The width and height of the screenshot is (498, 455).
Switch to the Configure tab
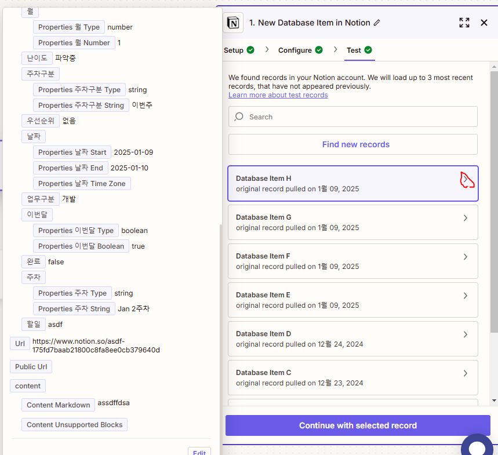tap(300, 50)
